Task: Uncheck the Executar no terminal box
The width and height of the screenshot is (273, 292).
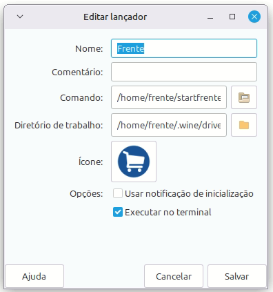Action: [x=118, y=212]
